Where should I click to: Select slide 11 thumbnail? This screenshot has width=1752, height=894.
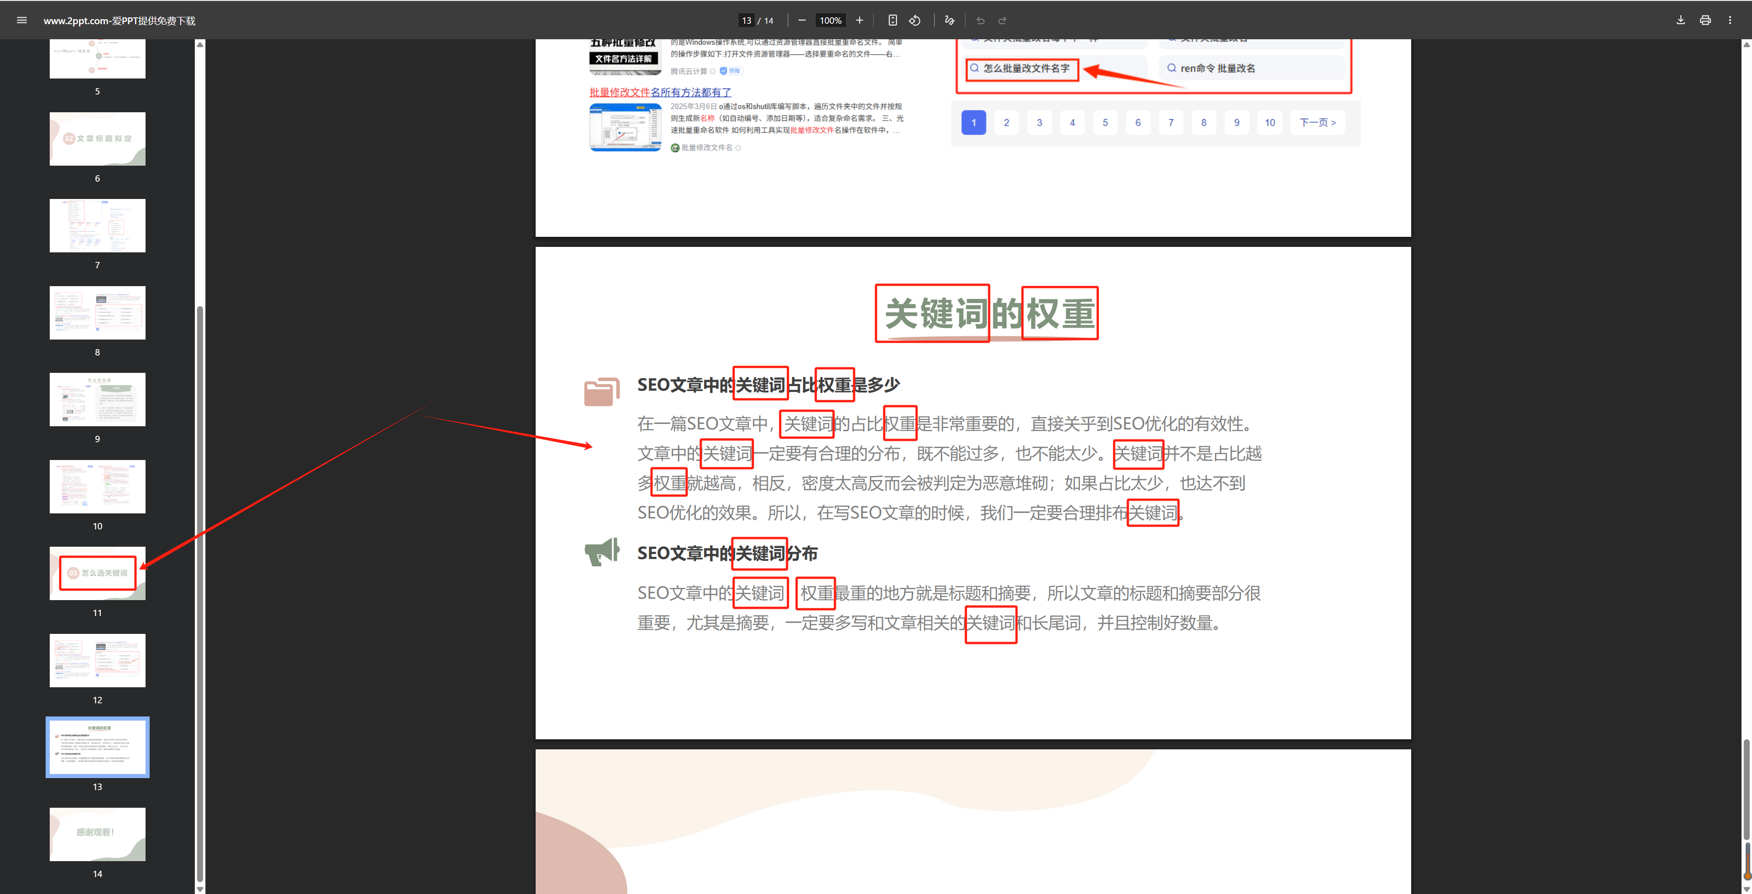[97, 573]
